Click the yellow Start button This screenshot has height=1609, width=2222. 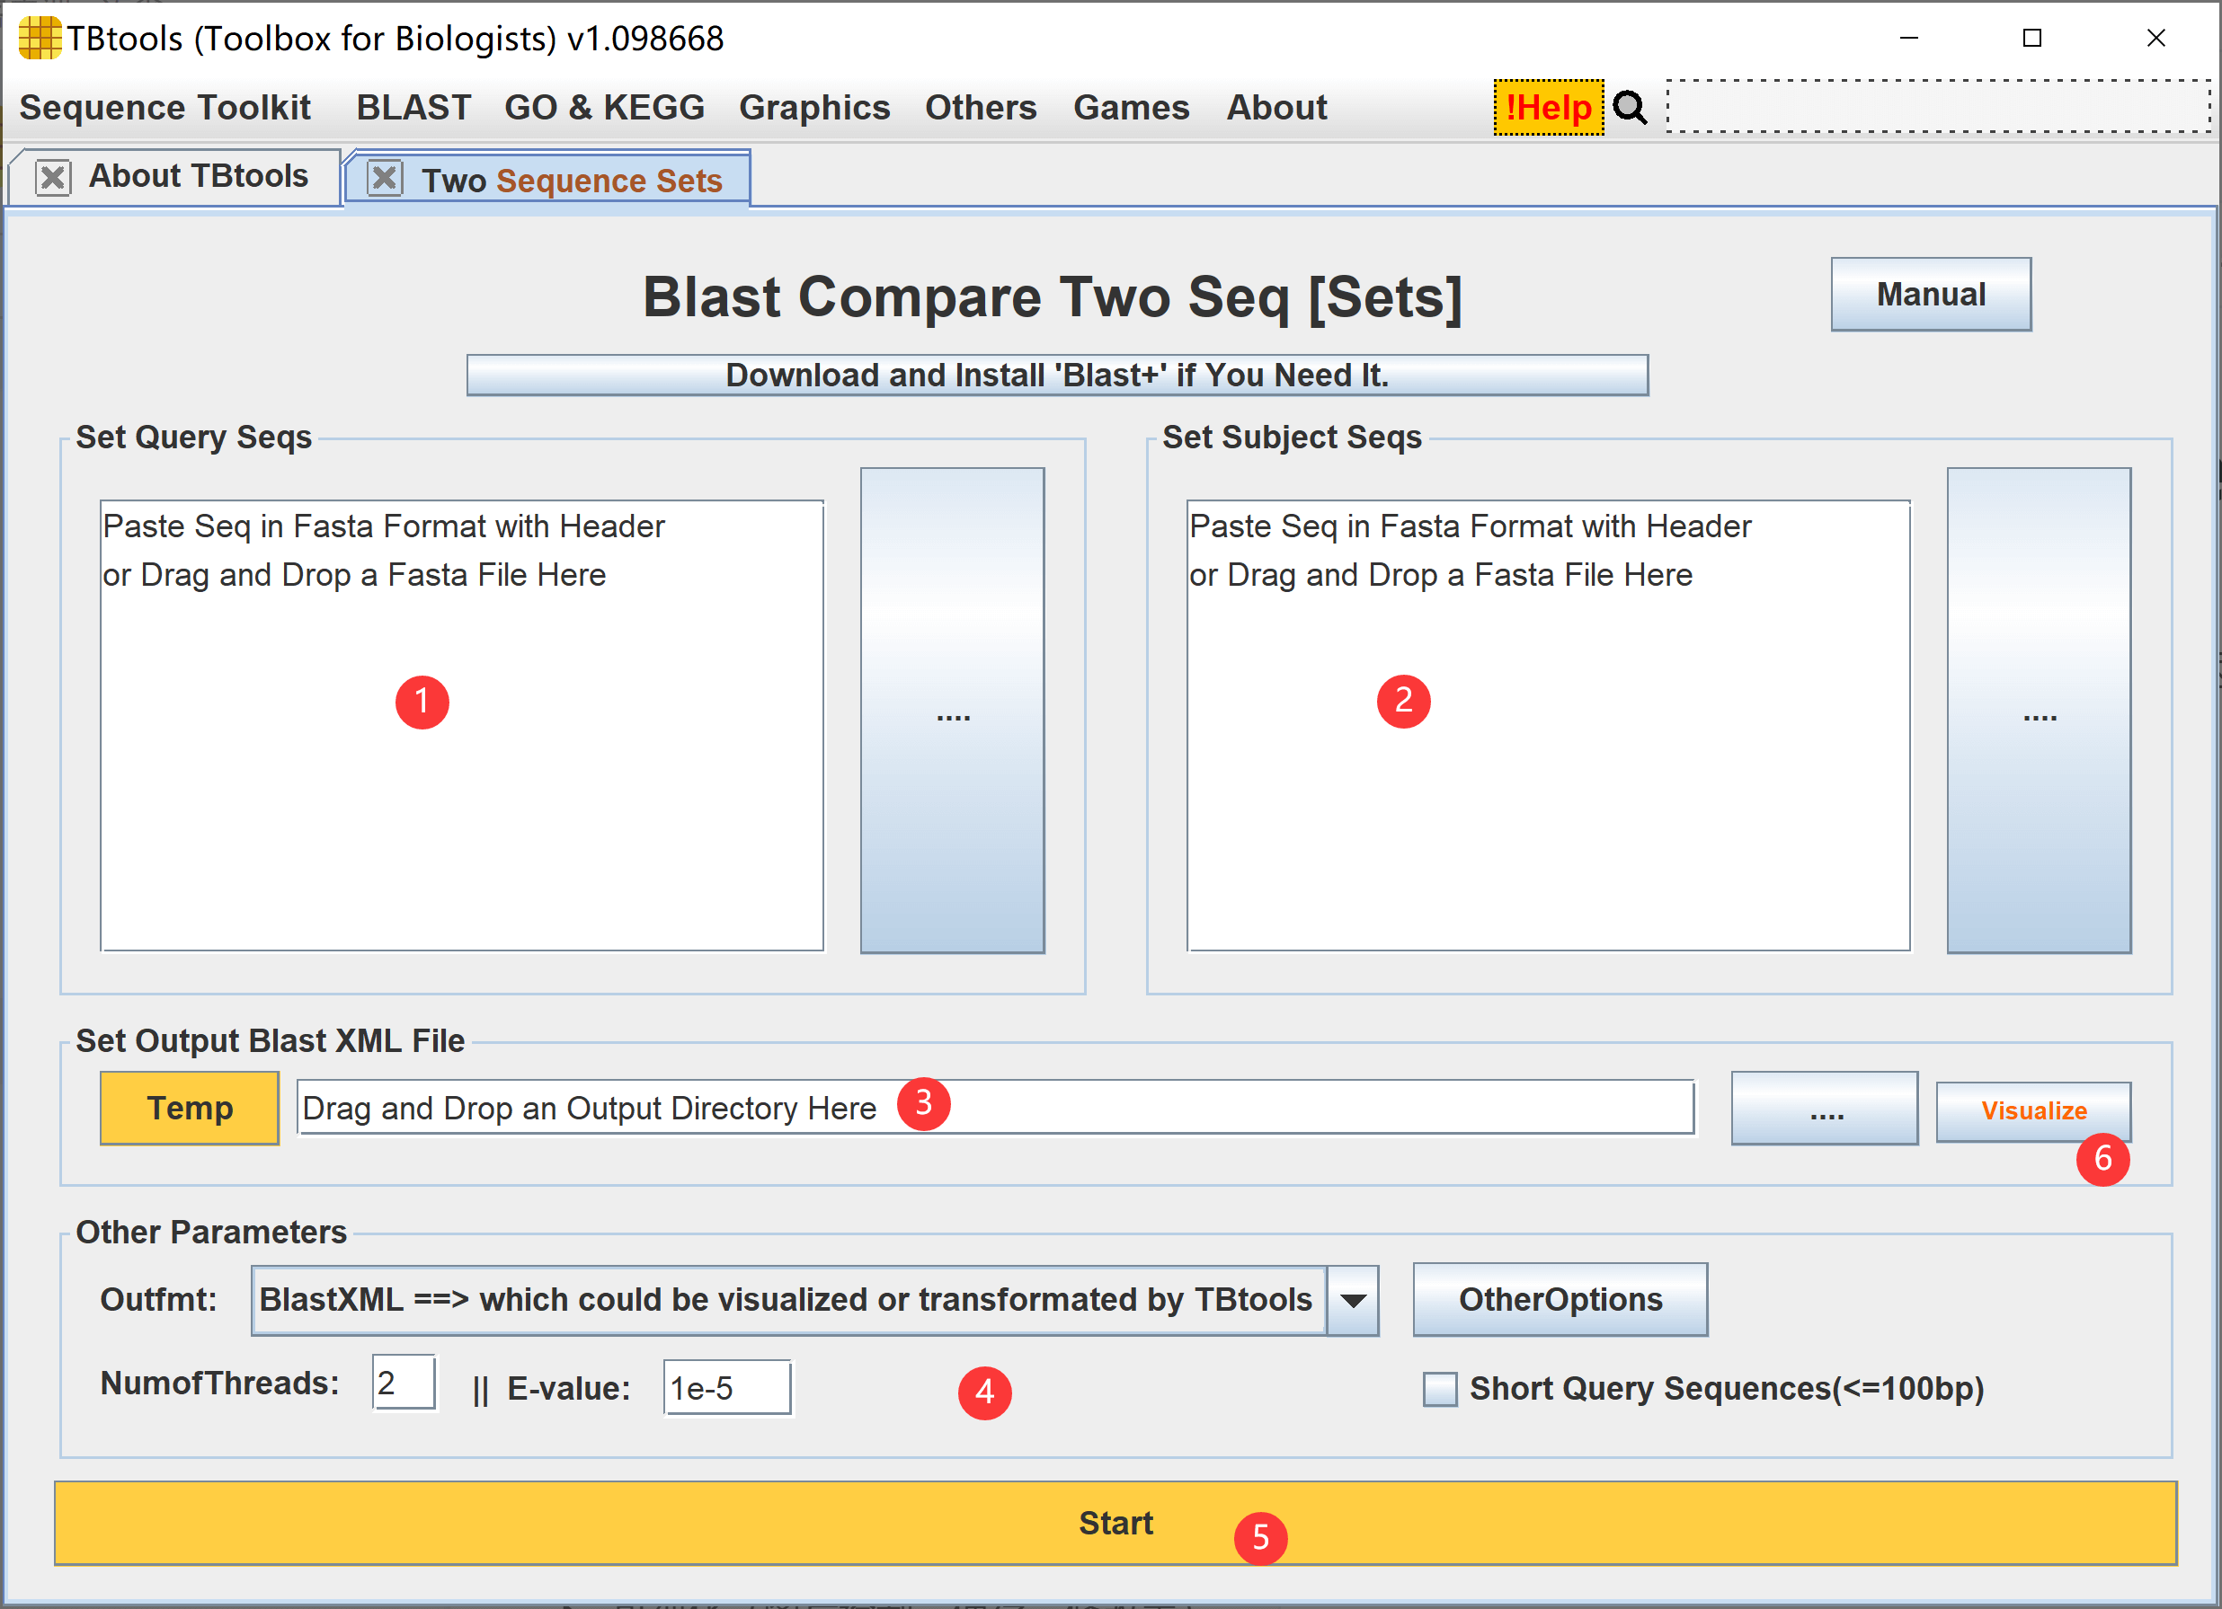[1115, 1523]
